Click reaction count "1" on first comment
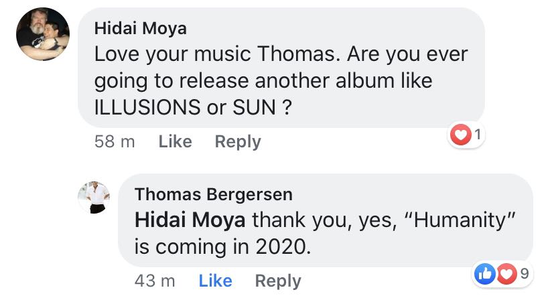 tap(476, 136)
